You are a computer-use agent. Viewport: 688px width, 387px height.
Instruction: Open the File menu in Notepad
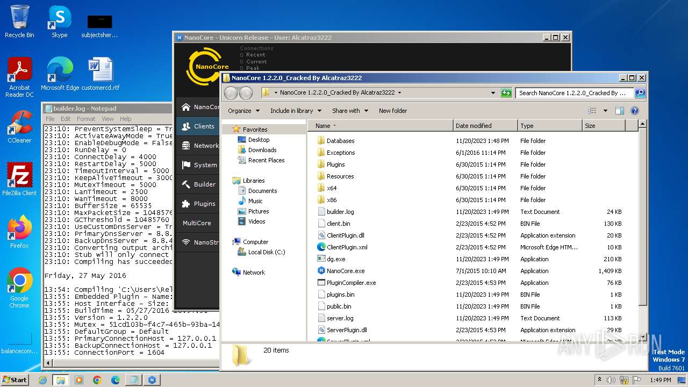pyautogui.click(x=50, y=119)
